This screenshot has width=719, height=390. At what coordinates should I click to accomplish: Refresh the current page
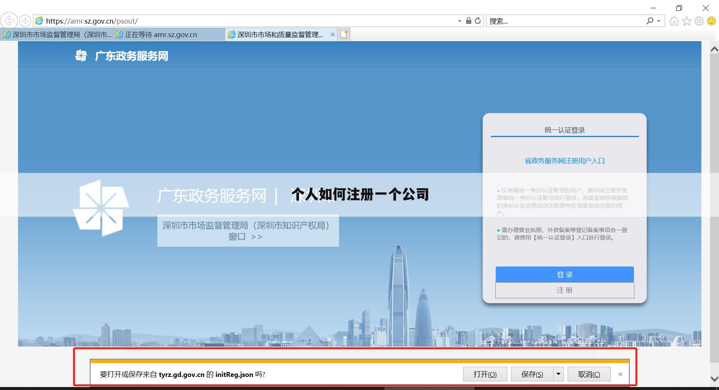pyautogui.click(x=478, y=21)
